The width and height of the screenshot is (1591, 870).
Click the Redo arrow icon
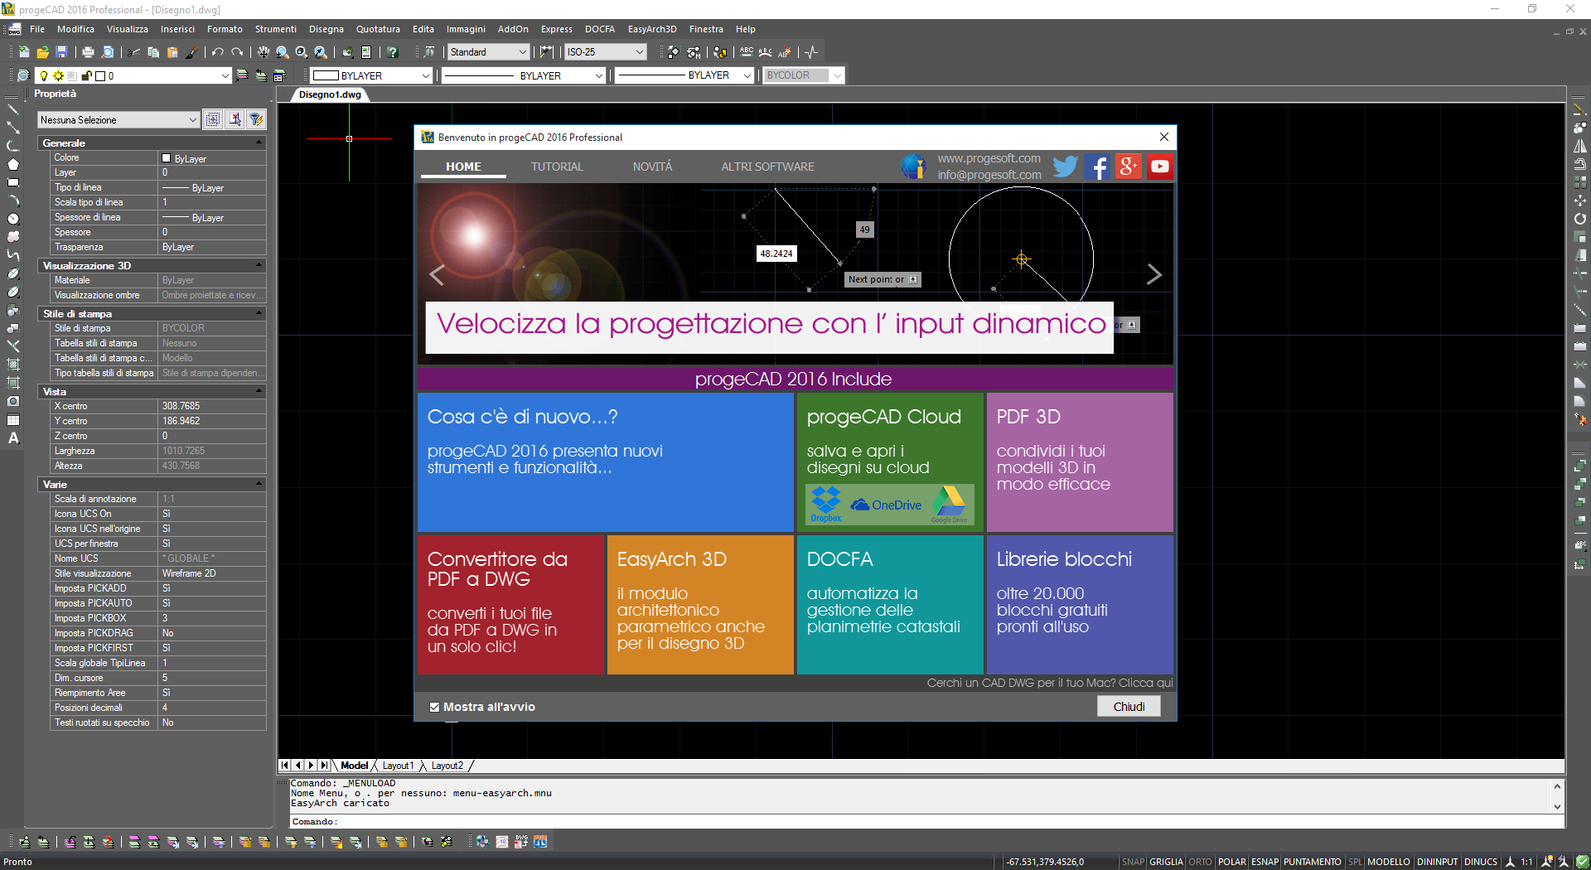tap(237, 52)
